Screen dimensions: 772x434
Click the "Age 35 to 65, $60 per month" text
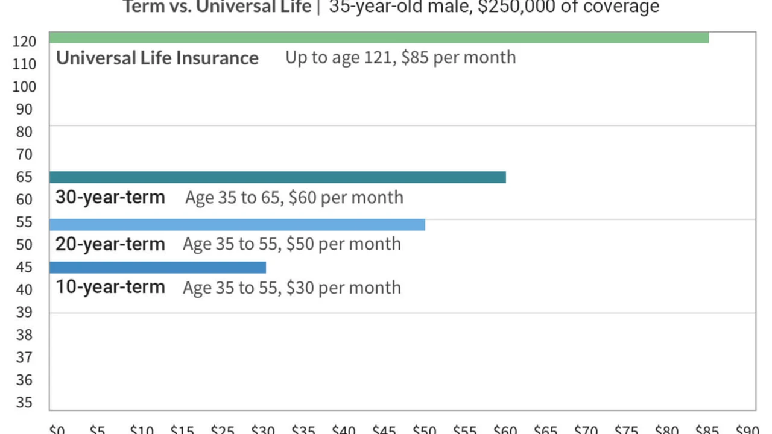(294, 197)
